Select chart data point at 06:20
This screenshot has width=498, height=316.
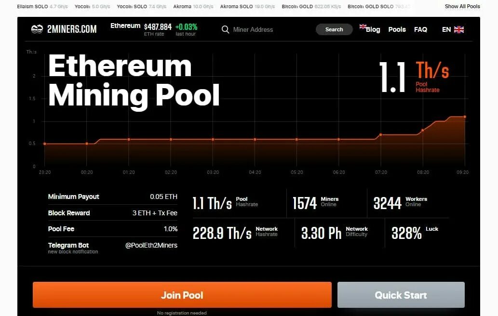(x=338, y=139)
